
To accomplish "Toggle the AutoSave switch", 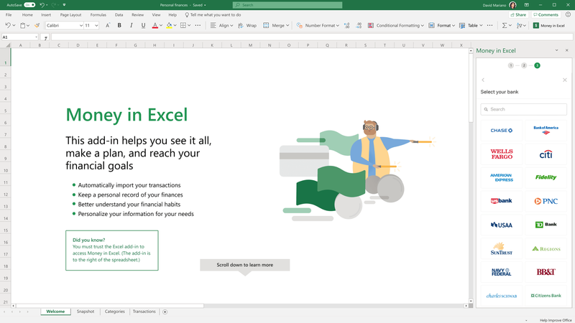I will 29,5.
